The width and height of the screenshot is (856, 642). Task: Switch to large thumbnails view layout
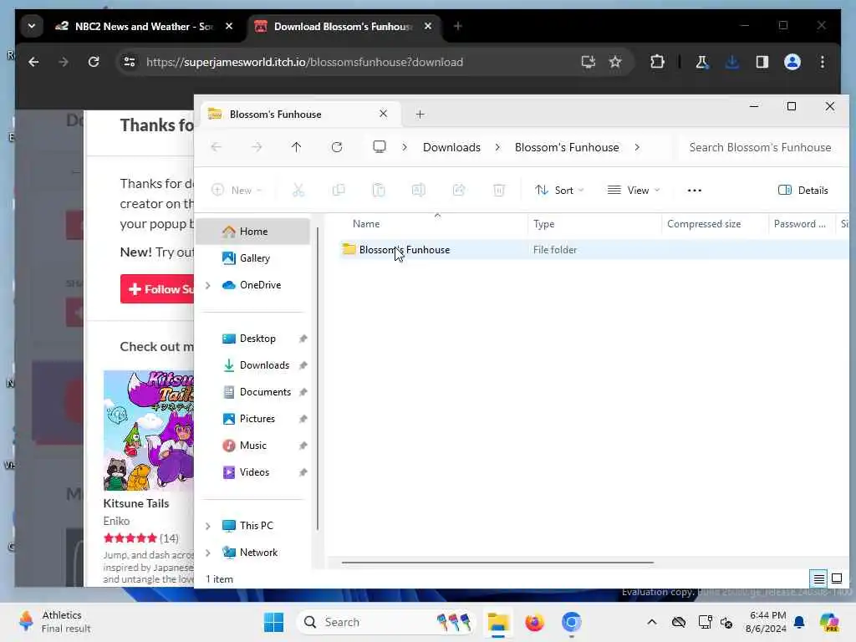click(836, 578)
